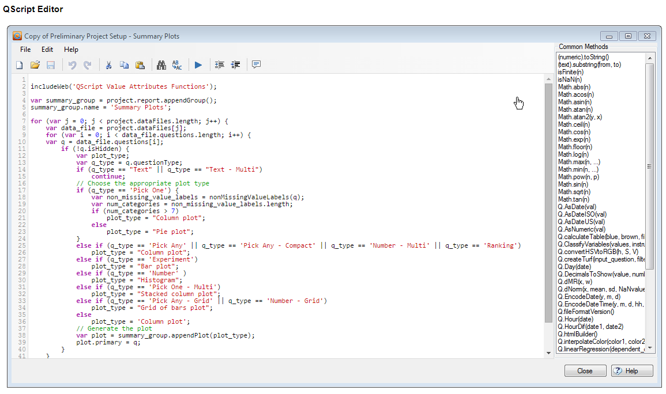Click Common Methods scroll up arrow
The image size is (666, 394).
pos(649,58)
